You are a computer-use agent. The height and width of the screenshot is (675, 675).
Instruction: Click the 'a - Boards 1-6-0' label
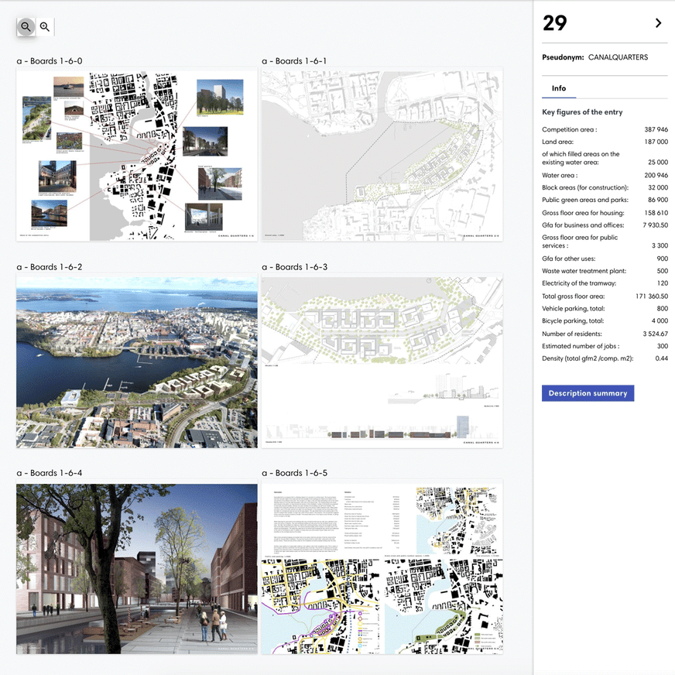point(50,61)
